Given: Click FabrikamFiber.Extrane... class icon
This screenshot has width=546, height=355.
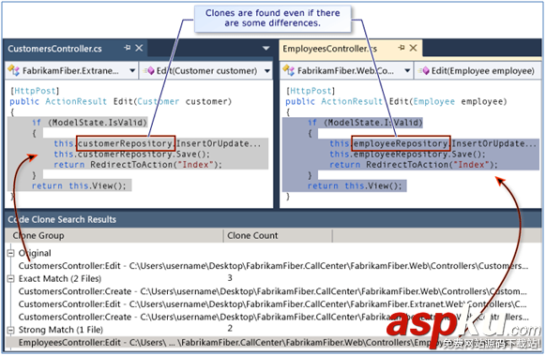Looking at the screenshot, I should click(13, 70).
